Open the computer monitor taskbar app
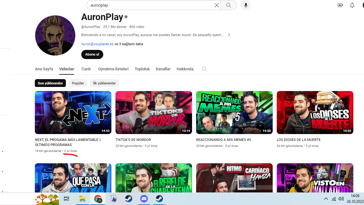Viewport: 364px width, 205px height. 113,199
